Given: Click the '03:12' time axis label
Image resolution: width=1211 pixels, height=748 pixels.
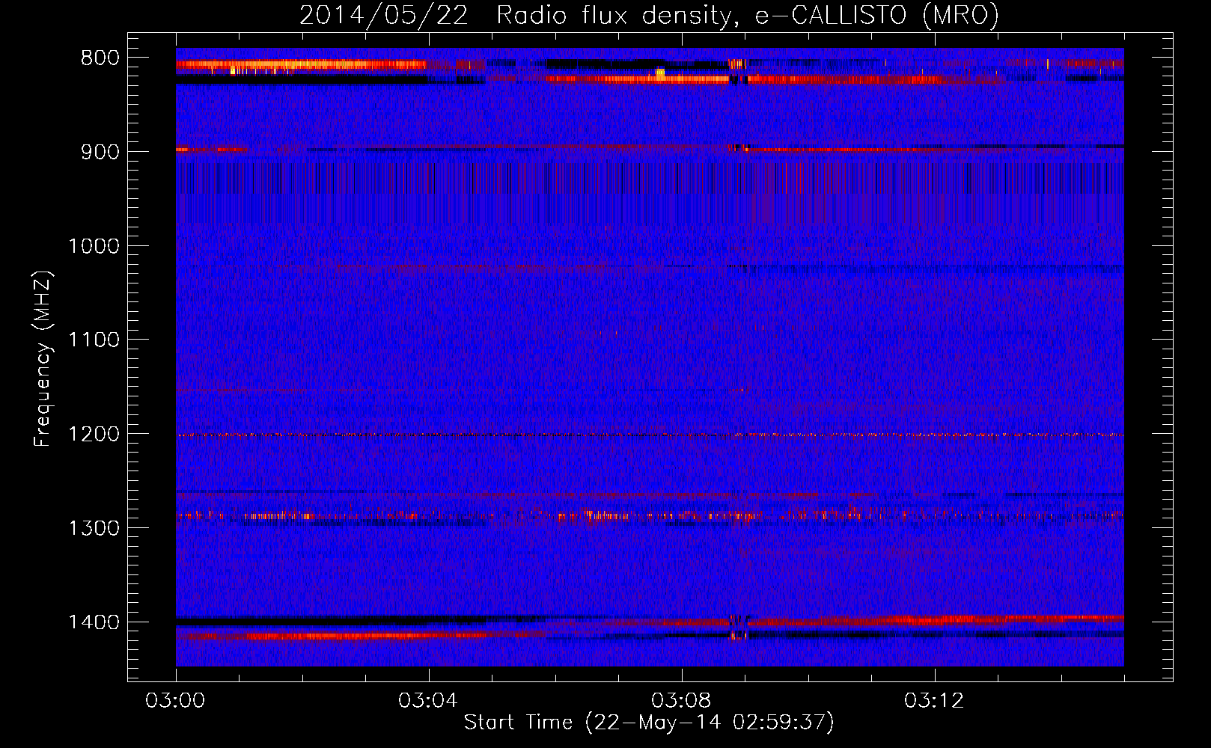Looking at the screenshot, I should tap(934, 701).
